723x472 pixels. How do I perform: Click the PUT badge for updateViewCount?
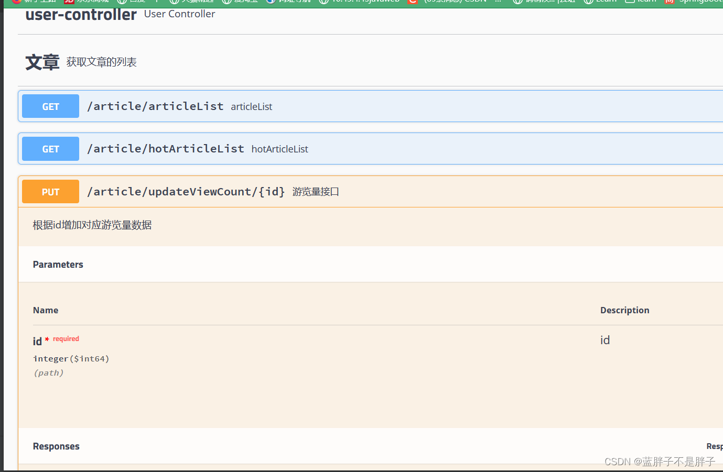pos(50,192)
